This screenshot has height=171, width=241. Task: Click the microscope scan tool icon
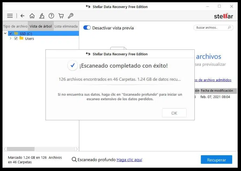click(42, 16)
